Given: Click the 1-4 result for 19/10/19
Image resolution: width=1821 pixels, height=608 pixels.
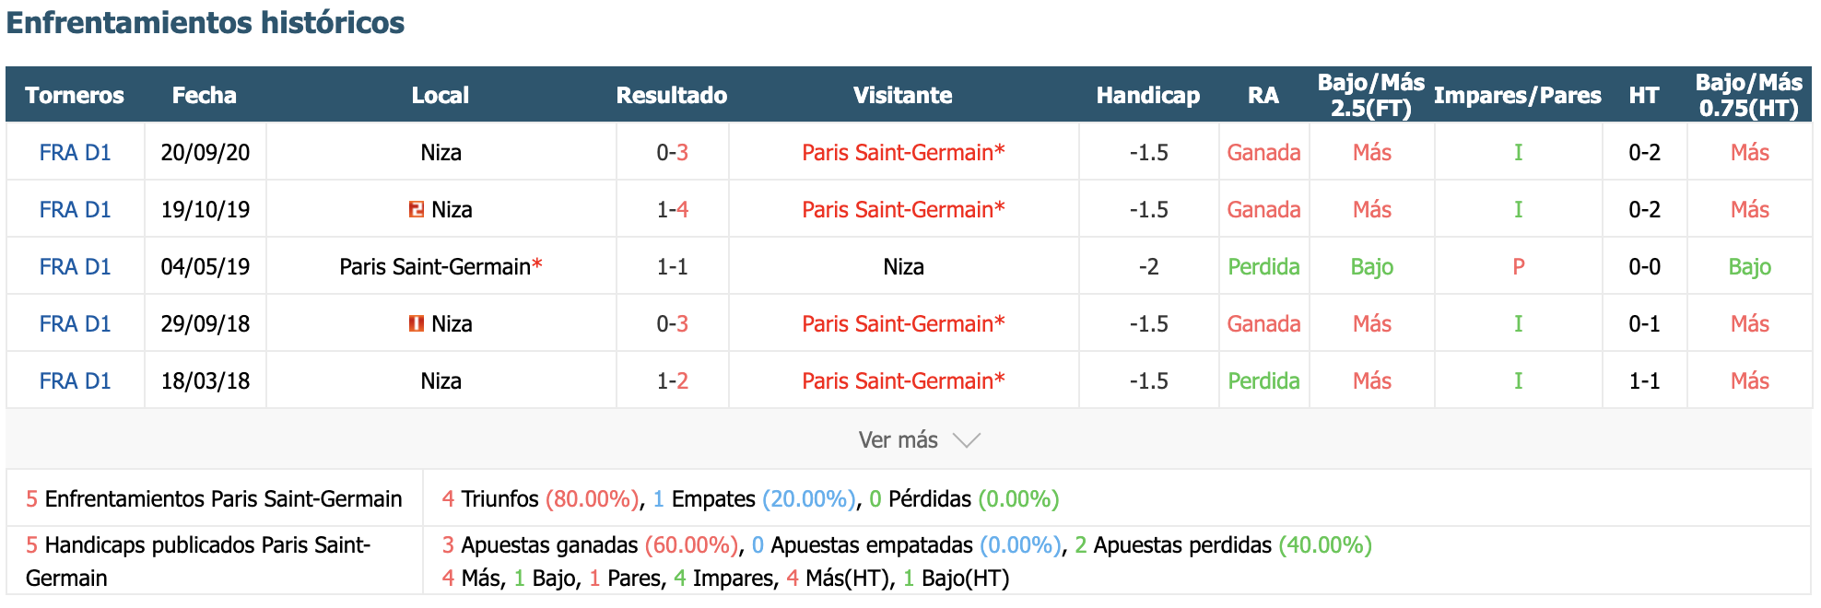Looking at the screenshot, I should [x=672, y=209].
